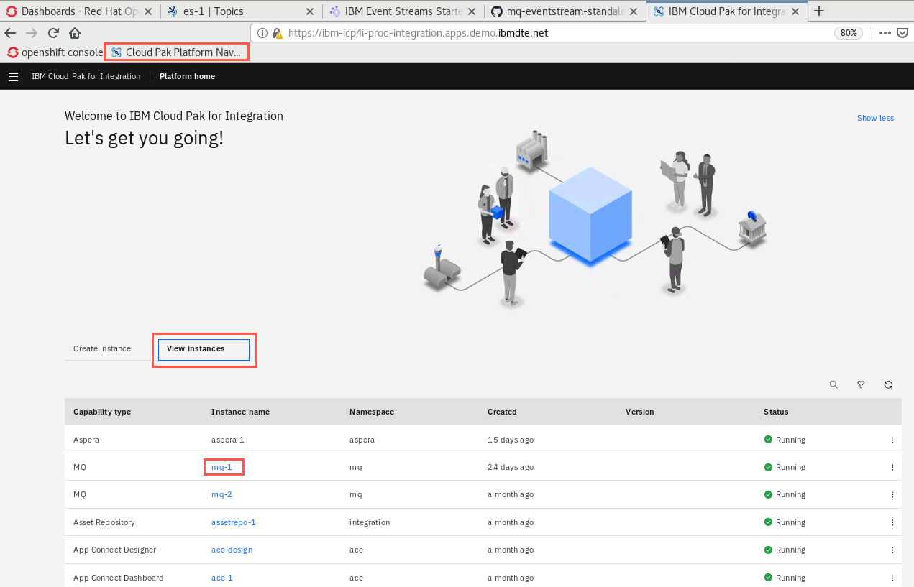Open a new browser tab
The width and height of the screenshot is (914, 587).
coord(818,11)
